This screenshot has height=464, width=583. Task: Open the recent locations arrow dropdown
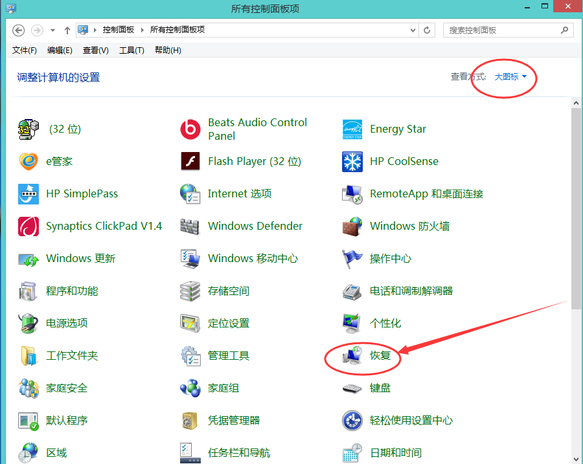pos(53,30)
